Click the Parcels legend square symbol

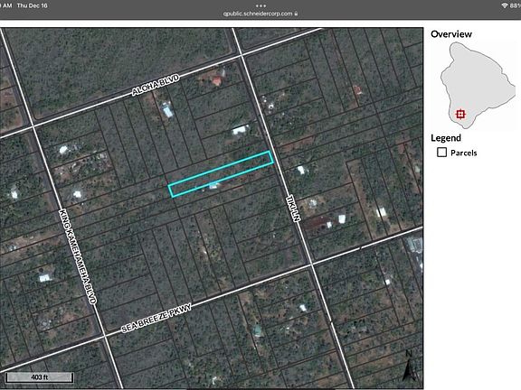[x=441, y=153]
